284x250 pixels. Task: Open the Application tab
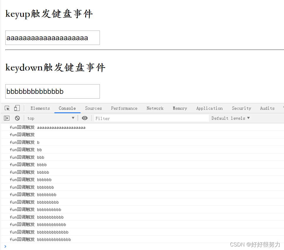tap(210, 108)
